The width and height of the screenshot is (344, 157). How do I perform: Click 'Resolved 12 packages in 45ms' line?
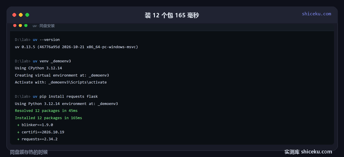coord(46,111)
